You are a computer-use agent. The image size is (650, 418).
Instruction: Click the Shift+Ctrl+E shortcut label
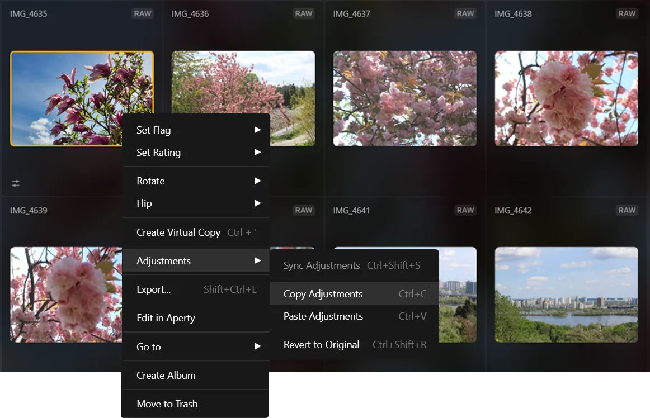click(x=230, y=289)
